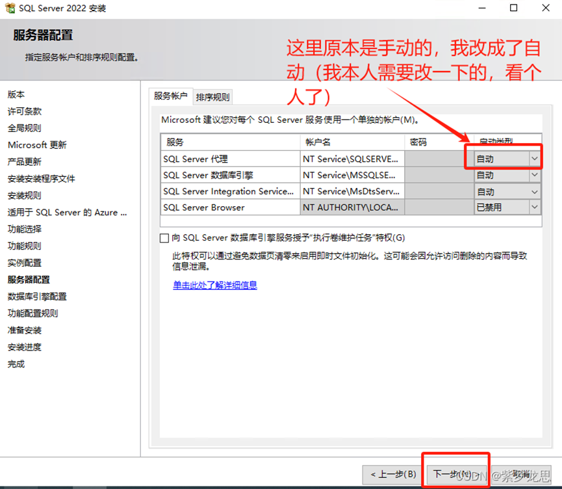
Task: Click the 取消 cancel button
Action: [521, 475]
